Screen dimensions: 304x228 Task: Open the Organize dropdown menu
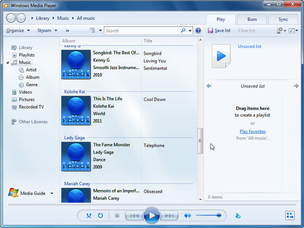[18, 30]
